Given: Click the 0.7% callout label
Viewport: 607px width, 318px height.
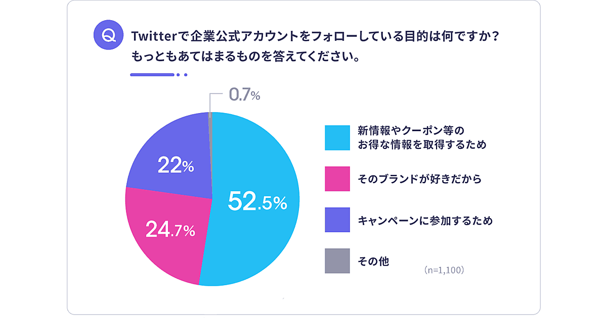Looking at the screenshot, I should pyautogui.click(x=244, y=94).
